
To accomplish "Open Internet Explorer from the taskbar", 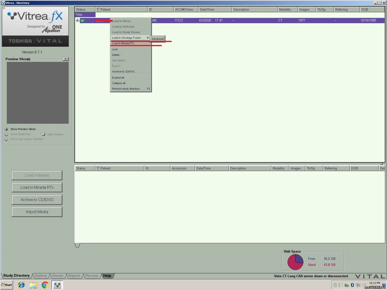I will [21, 285].
